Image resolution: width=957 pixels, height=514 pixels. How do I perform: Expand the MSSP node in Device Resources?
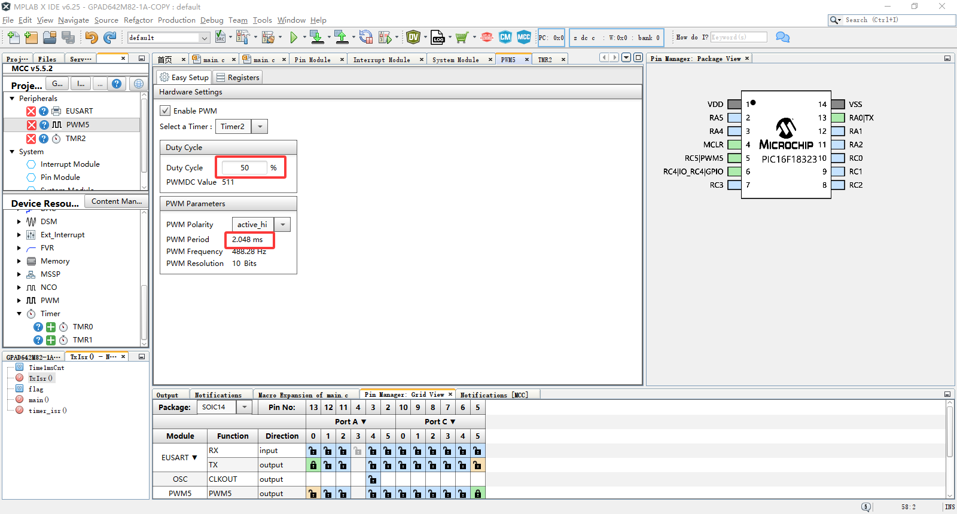click(x=19, y=274)
